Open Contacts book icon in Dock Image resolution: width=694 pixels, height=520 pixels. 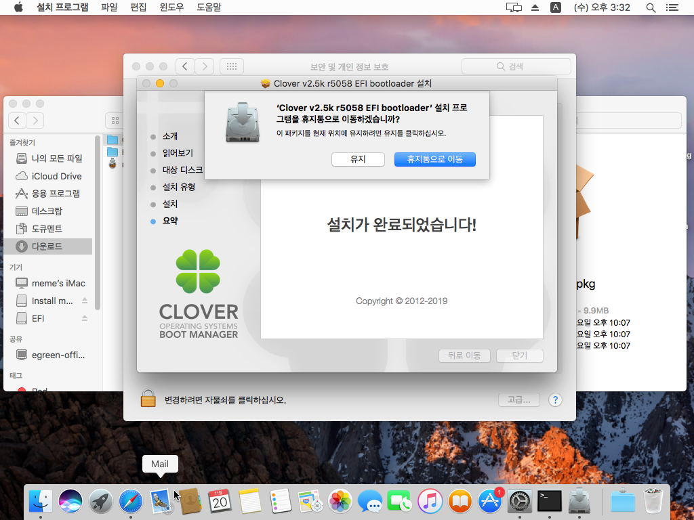(190, 502)
